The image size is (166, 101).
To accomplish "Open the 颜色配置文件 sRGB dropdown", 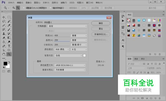I will point(70,65).
